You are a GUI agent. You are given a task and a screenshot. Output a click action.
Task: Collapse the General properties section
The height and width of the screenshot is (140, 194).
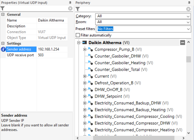(3, 14)
